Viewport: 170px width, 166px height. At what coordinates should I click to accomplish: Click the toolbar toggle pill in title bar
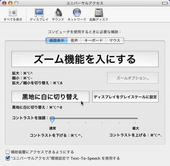point(165,3)
